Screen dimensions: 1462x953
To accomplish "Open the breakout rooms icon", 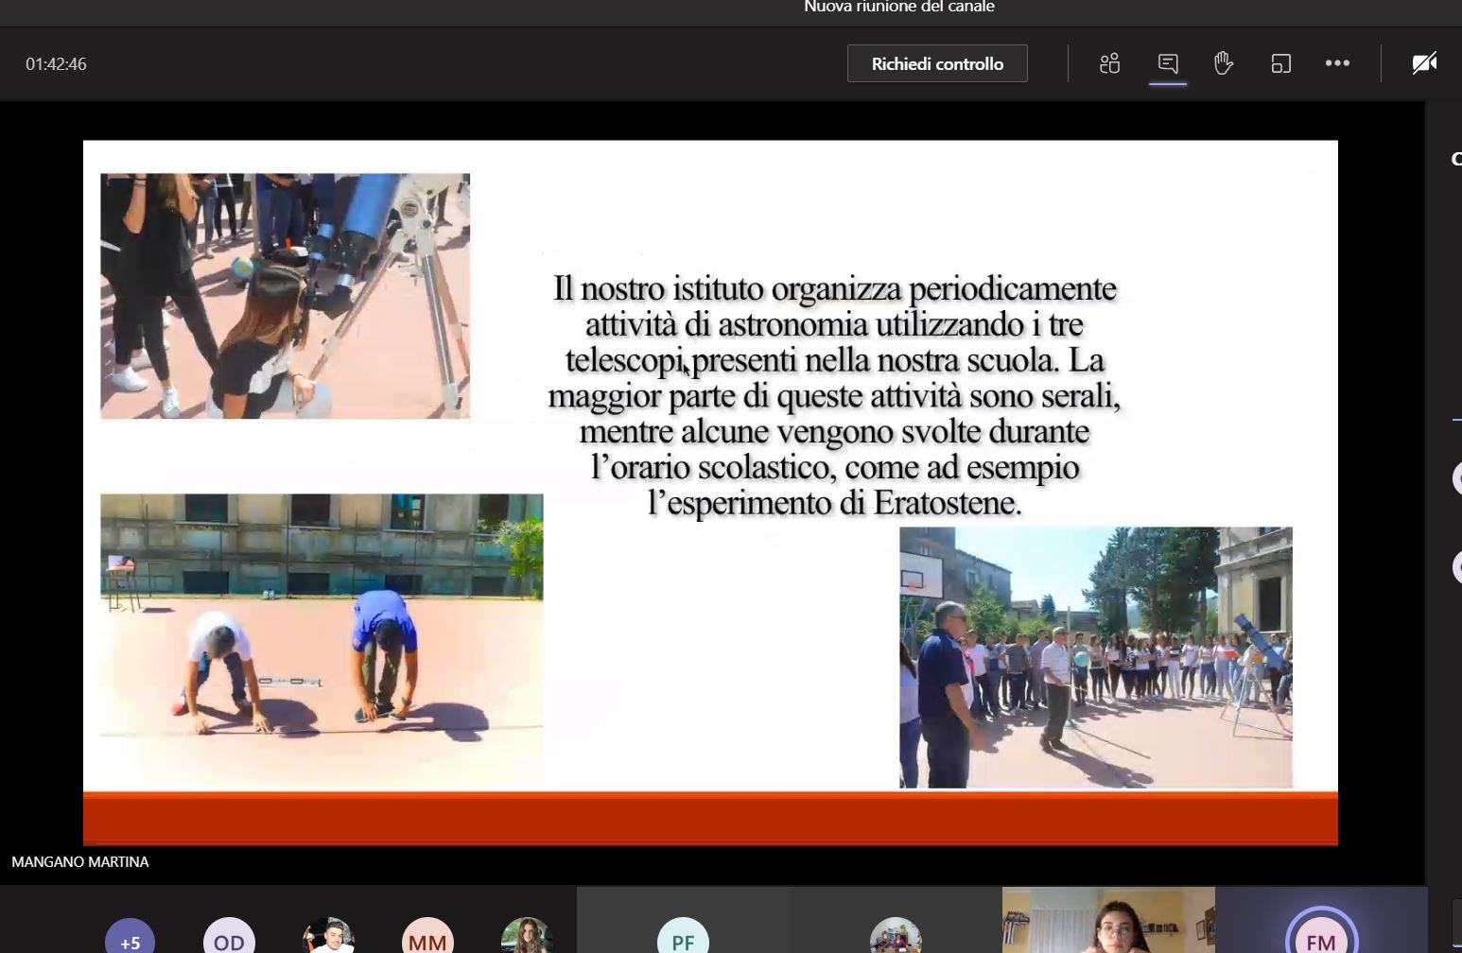I will (x=1280, y=63).
